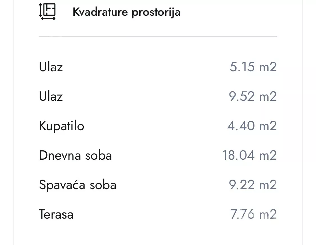Select the first Ulaz label
316x245 pixels.
[x=51, y=67]
